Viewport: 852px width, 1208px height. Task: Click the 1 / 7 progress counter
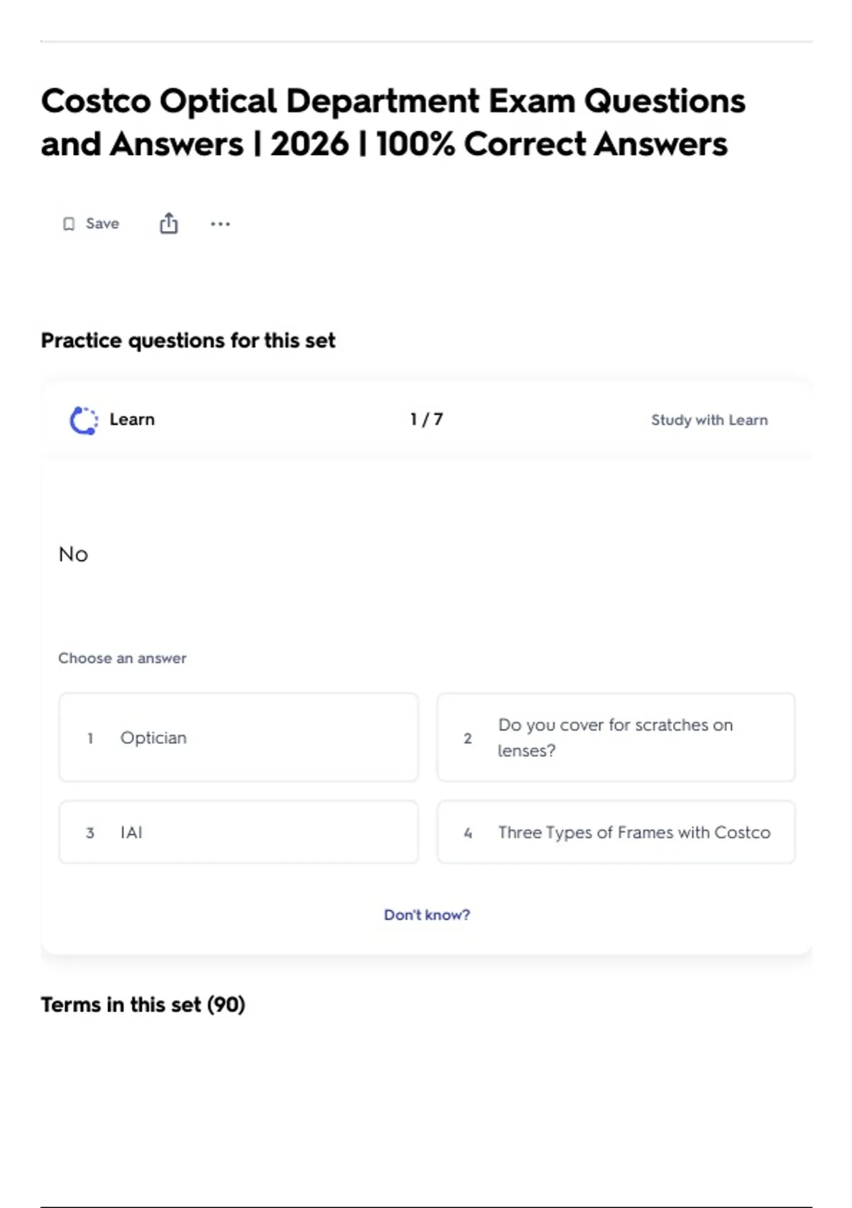pos(427,419)
